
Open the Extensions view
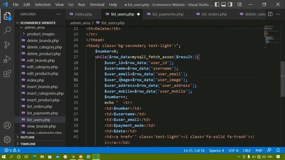pyautogui.click(x=7, y=74)
